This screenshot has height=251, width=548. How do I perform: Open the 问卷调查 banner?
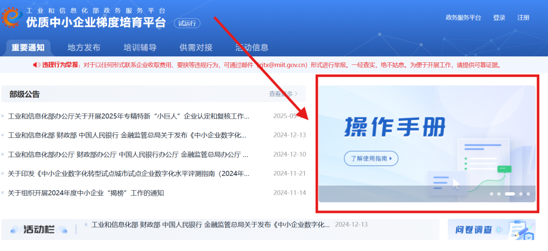coord(491,229)
